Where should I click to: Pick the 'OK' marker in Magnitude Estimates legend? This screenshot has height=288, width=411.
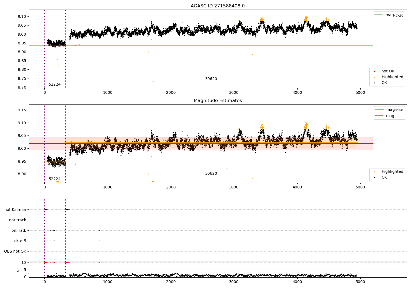click(375, 177)
